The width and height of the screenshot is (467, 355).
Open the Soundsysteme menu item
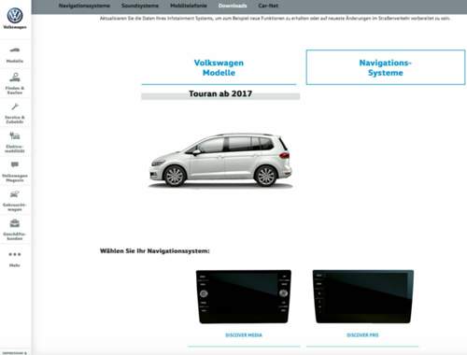pyautogui.click(x=140, y=6)
